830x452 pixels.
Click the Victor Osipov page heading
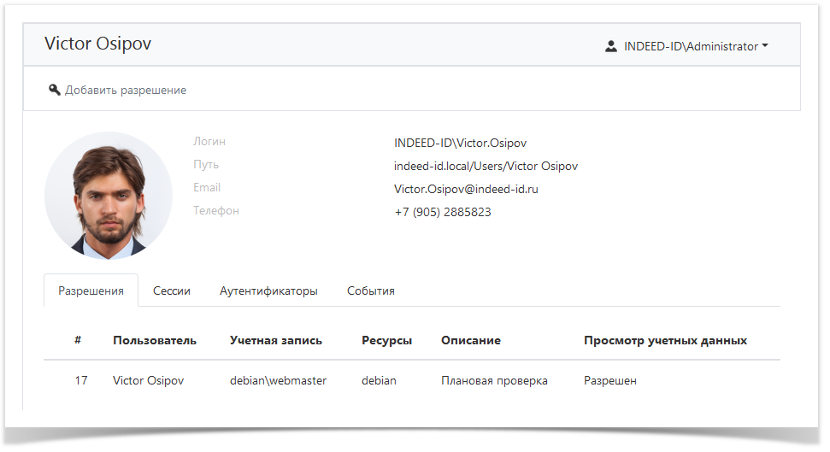97,44
